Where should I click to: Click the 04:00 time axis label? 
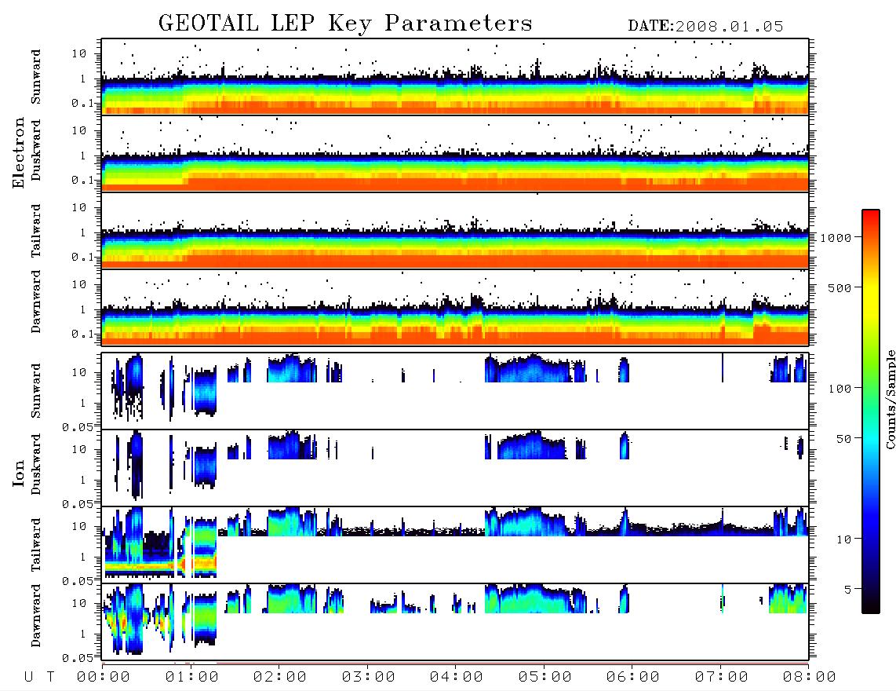pyautogui.click(x=457, y=677)
